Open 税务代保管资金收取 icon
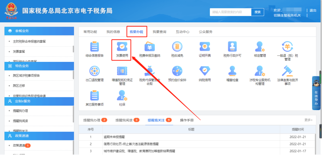This screenshot has width=322, height=155. (x=150, y=71)
